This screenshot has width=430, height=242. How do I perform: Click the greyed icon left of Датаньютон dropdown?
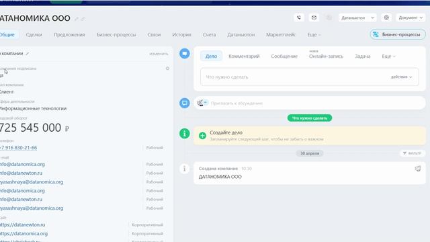[x=329, y=17]
